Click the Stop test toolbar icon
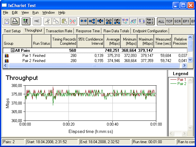The image size is (196, 147). 37,21
